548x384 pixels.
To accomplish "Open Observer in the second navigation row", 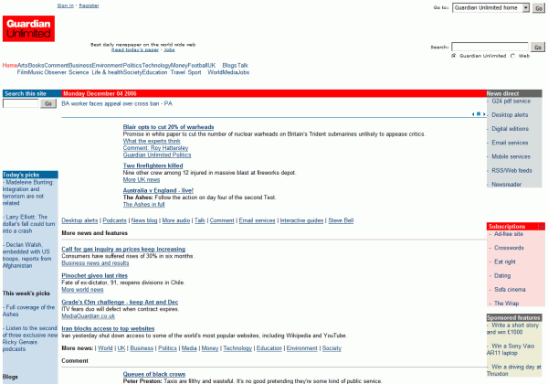I will click(55, 72).
